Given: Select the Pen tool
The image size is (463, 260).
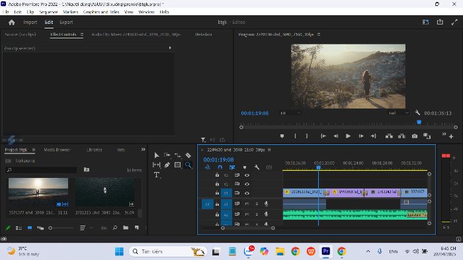Looking at the screenshot, I should [167, 165].
